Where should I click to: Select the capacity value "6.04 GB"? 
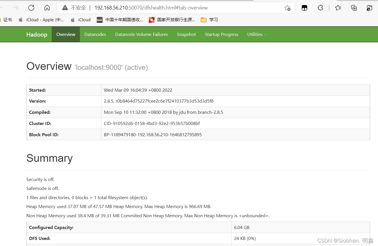tap(242, 228)
